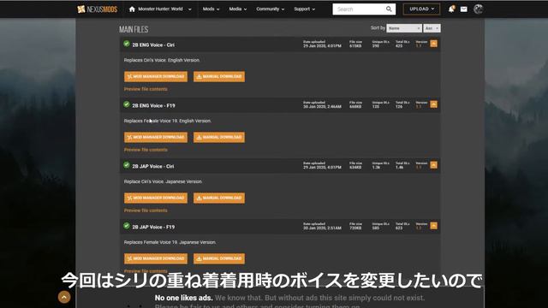The height and width of the screenshot is (308, 548).
Task: Select the 2B ENG Voice - Ciri title
Action: (x=153, y=45)
